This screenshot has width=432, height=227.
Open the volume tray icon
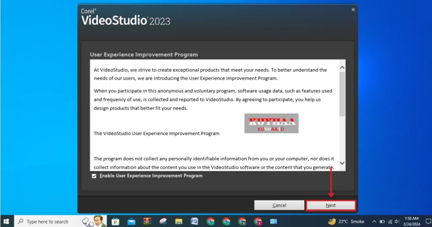tap(397, 222)
